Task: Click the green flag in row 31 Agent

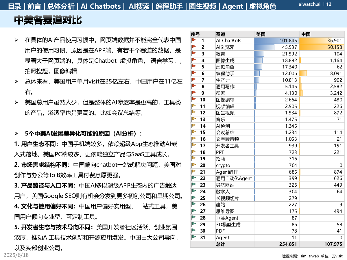Action: (194, 237)
